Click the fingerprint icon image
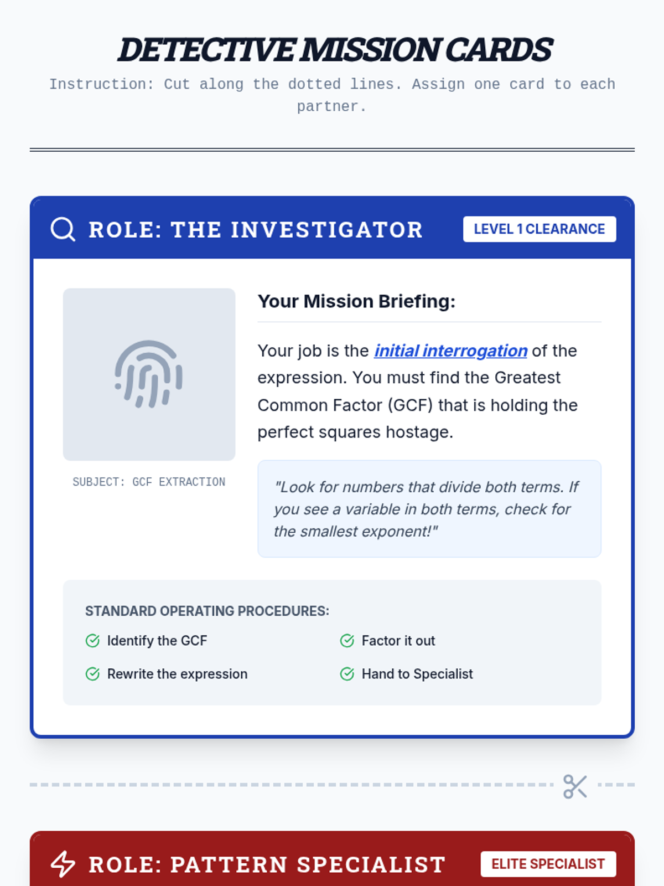Viewport: 664px width, 886px height. pos(149,374)
